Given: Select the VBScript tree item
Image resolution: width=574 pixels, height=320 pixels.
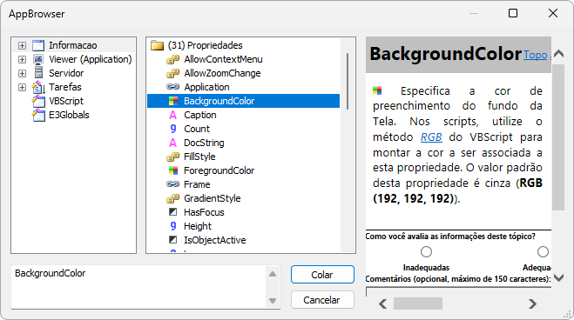Looking at the screenshot, I should pos(66,101).
